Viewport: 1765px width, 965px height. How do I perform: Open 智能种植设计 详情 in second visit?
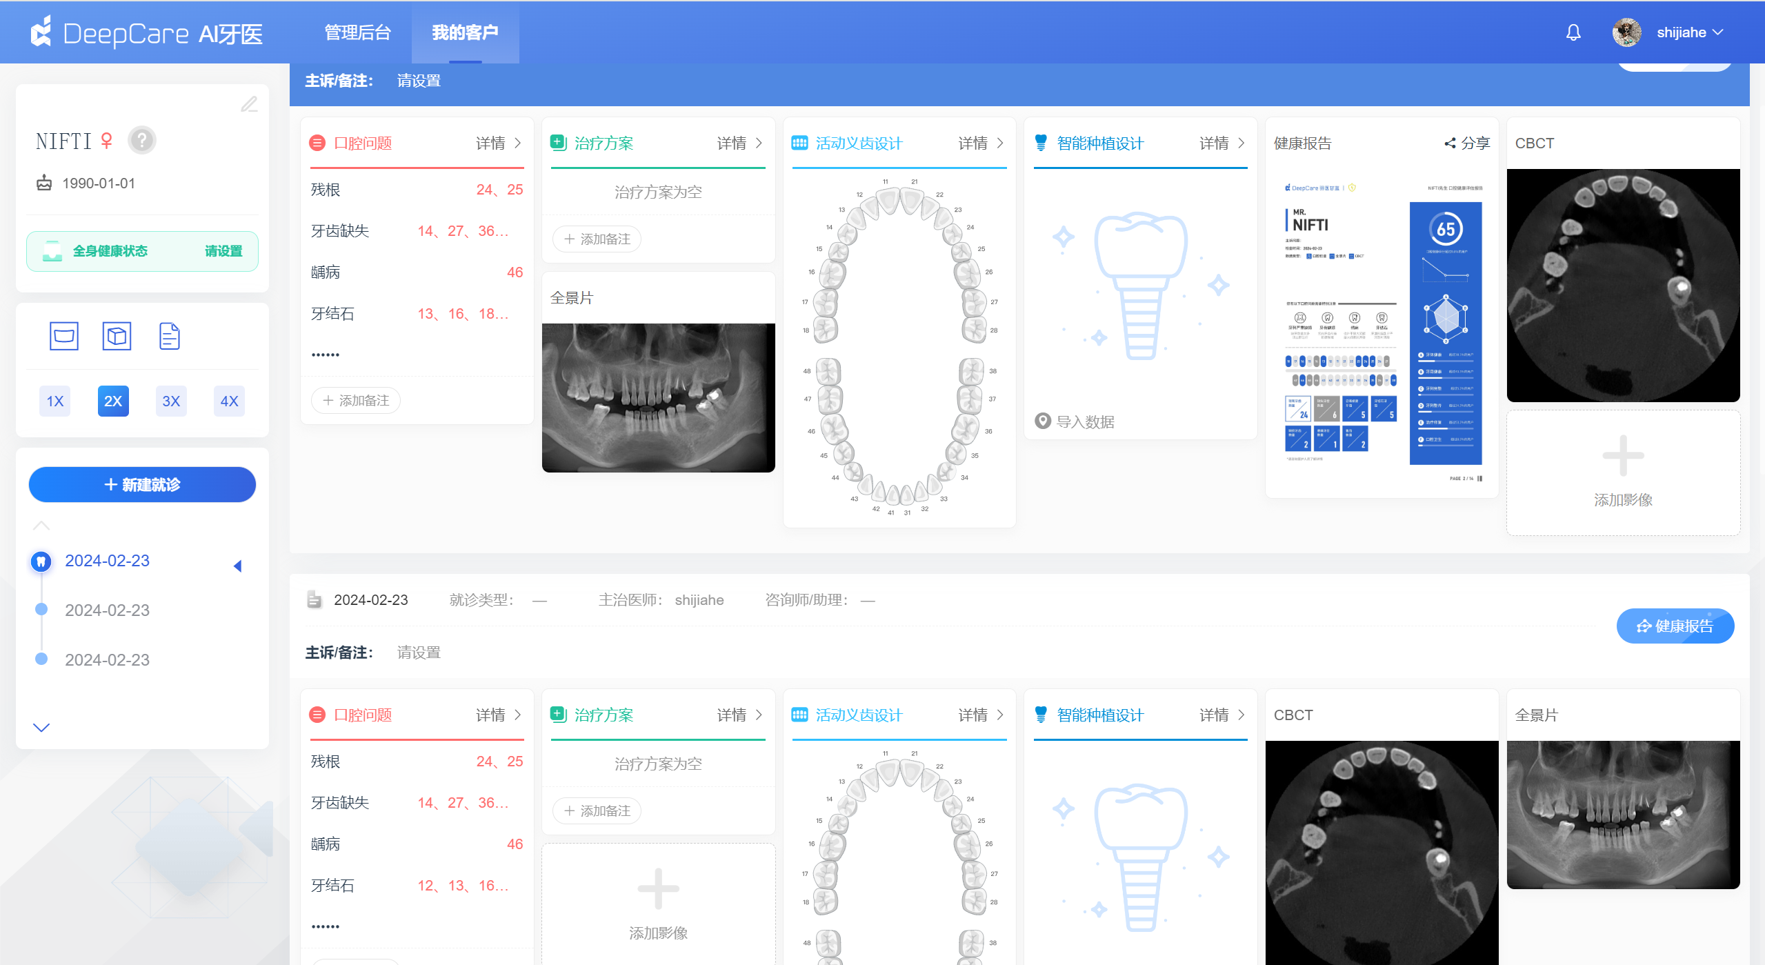tap(1222, 715)
